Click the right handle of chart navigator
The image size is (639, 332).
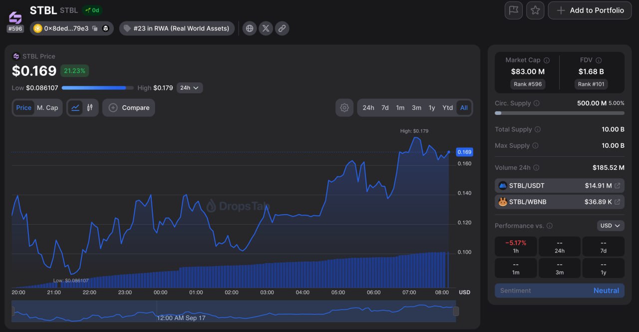click(456, 312)
